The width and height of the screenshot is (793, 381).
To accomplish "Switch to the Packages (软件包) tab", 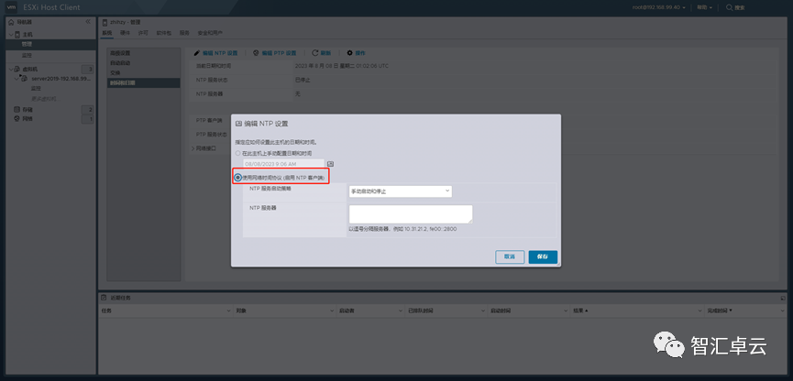I will coord(164,33).
